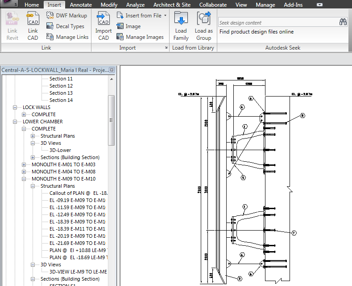Open the DWF Markup tool

pos(66,15)
